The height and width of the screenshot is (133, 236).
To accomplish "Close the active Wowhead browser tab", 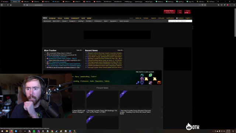I will coord(19,1).
